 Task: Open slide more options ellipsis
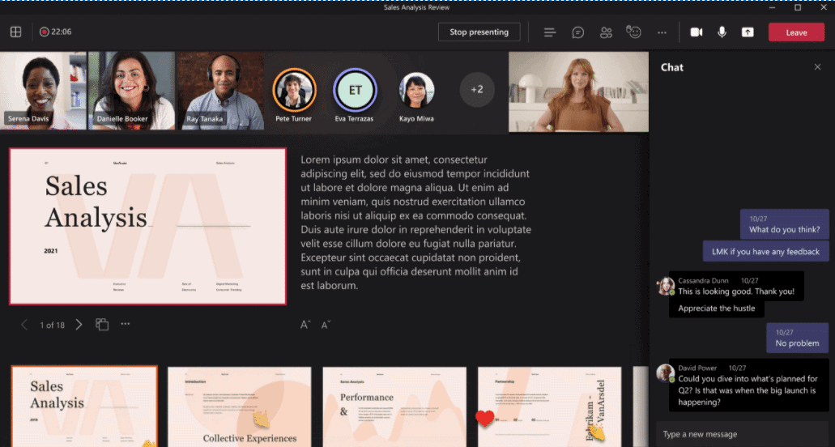(126, 324)
